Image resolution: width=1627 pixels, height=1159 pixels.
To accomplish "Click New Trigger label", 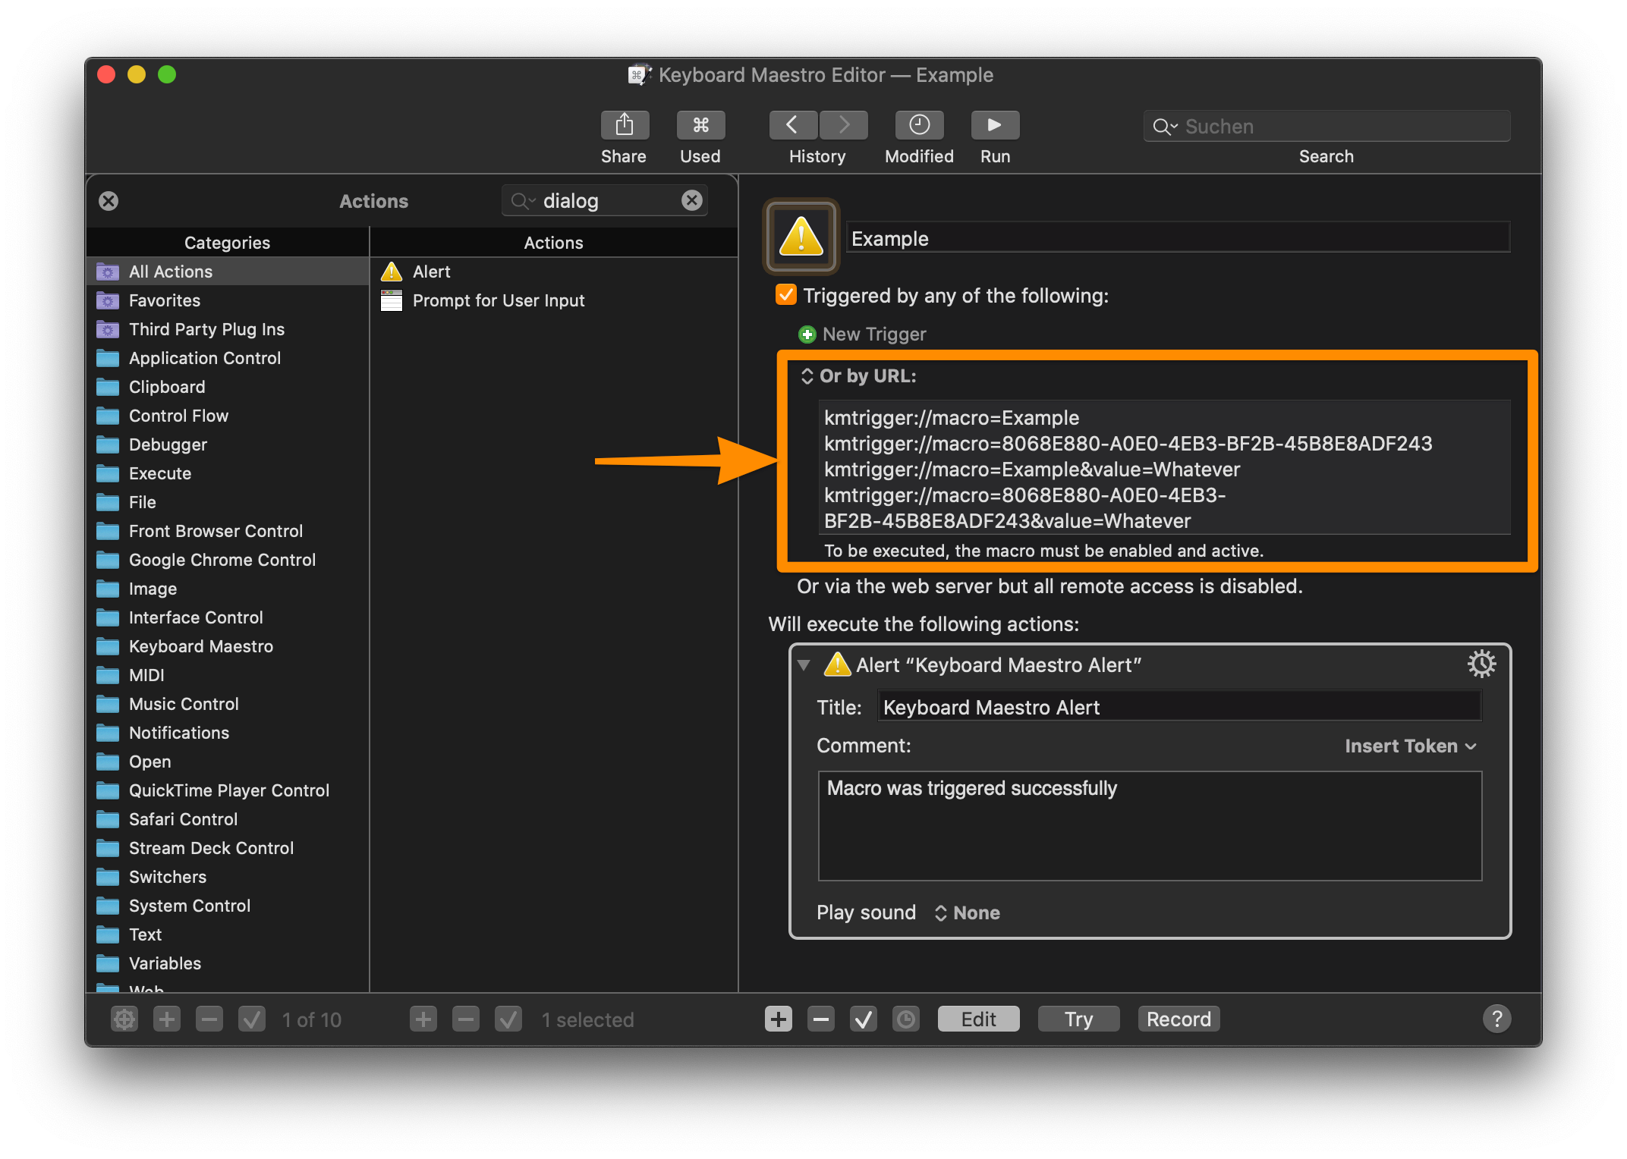I will (x=874, y=335).
